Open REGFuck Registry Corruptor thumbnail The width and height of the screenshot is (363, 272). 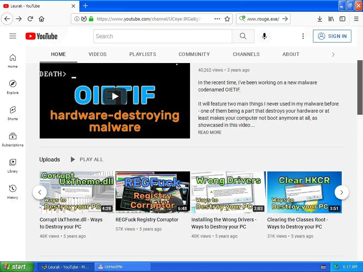point(153,192)
